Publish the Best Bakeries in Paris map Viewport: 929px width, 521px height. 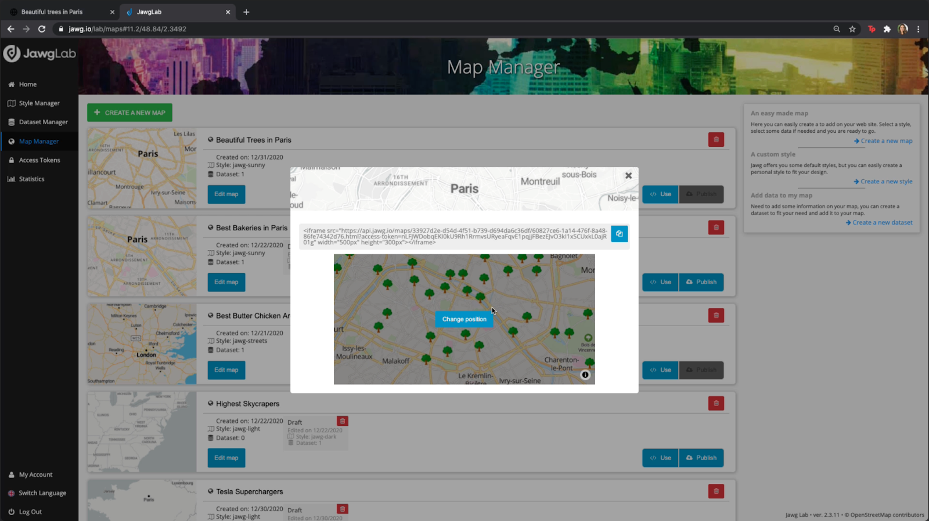701,282
